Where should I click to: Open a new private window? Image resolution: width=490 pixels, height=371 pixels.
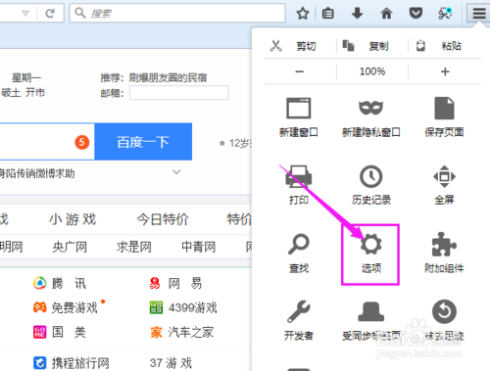tap(370, 109)
